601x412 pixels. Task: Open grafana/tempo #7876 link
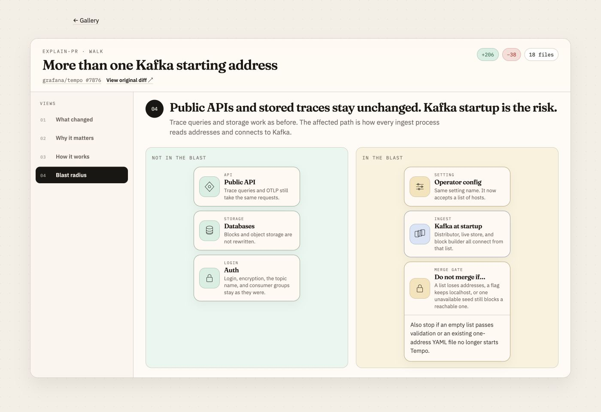coord(72,80)
